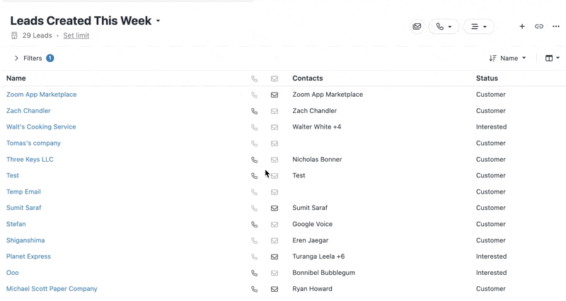
Task: Click the email icon for Planet Express row
Action: click(x=275, y=256)
